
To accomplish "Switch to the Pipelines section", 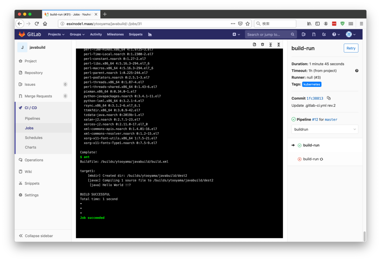I will 33,118.
